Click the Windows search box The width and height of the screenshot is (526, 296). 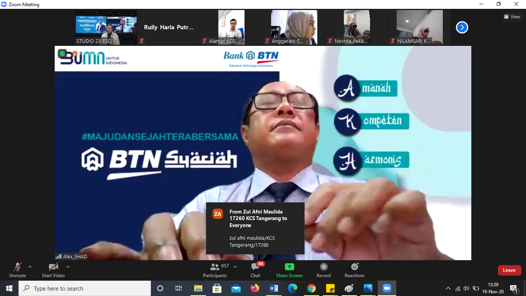[x=85, y=288]
